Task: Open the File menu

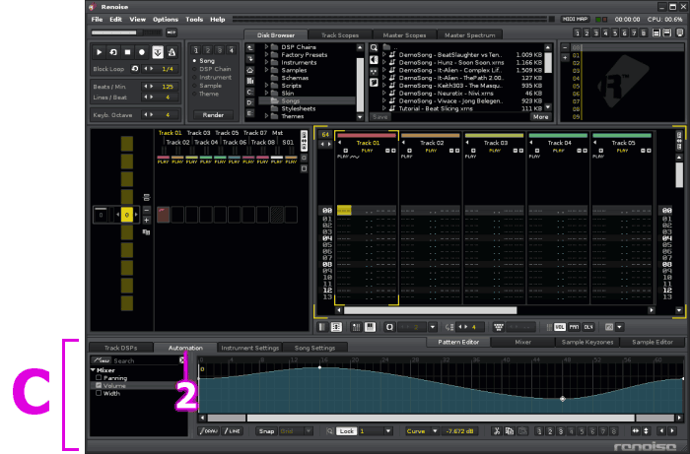Action: click(97, 20)
